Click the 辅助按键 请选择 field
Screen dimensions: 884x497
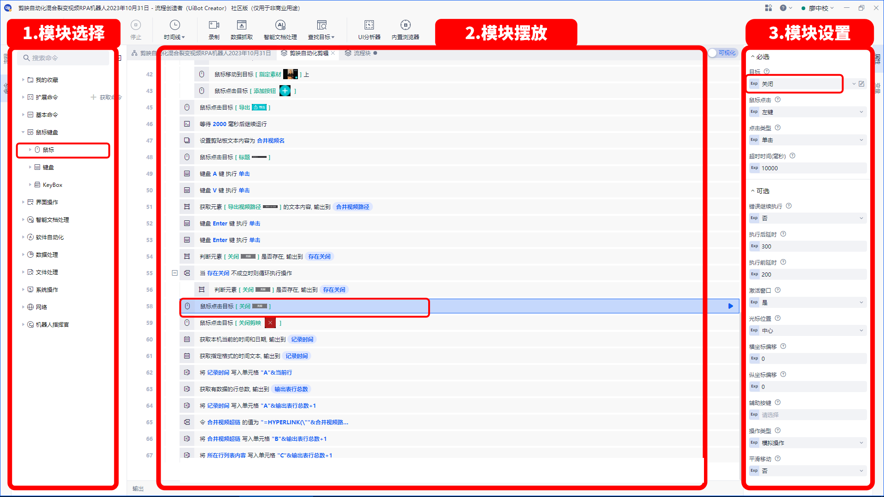808,415
